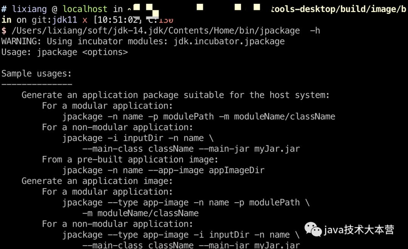The image size is (408, 249).
Task: Click the 'WARNING: Using incubator modules' line
Action: [x=143, y=41]
